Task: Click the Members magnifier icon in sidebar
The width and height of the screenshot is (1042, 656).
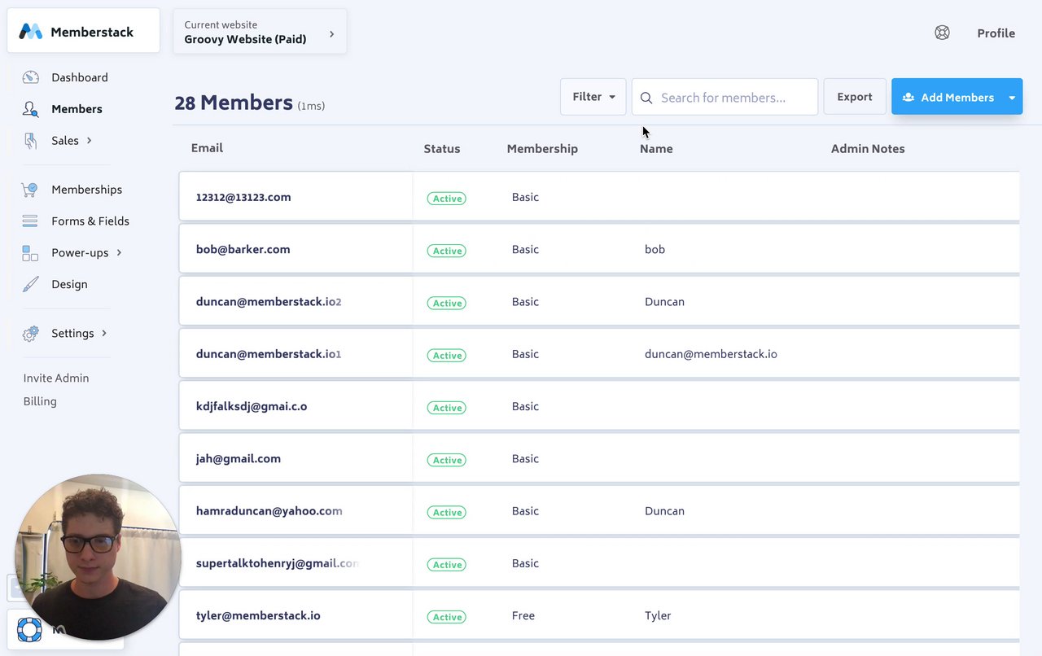Action: coord(30,109)
